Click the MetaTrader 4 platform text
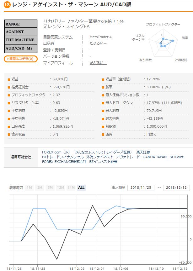Image resolution: width=193 pixels, height=271 pixels. tap(100, 37)
